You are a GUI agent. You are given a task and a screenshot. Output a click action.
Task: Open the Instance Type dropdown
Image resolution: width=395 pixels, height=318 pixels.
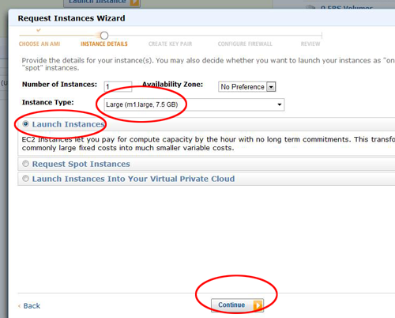click(194, 104)
